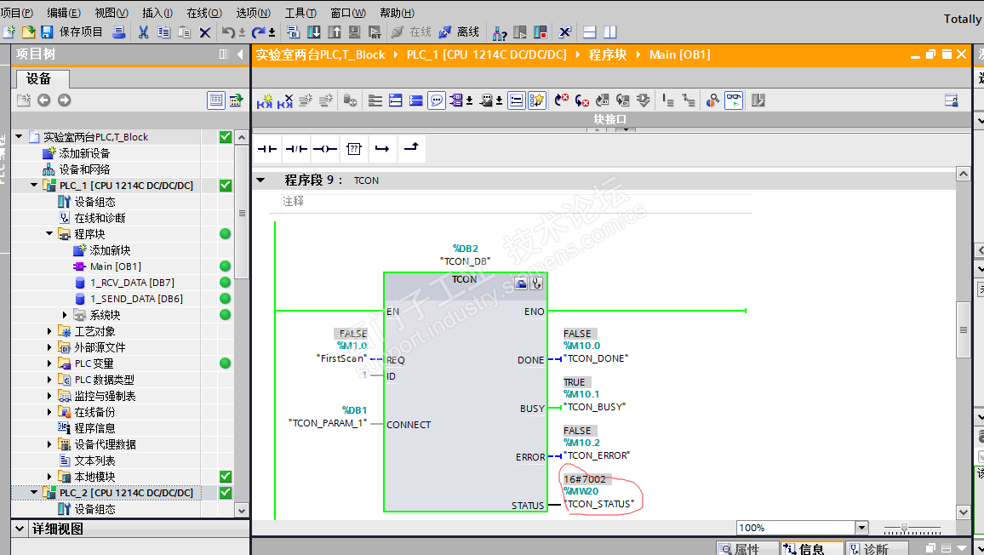
Task: Toggle network comments speech-bubble icon
Action: click(x=437, y=100)
